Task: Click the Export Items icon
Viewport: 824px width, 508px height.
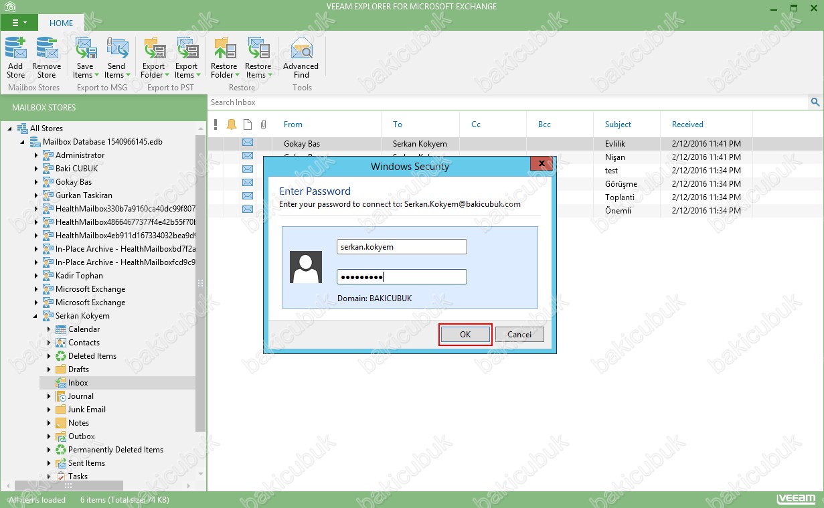Action: [187, 49]
